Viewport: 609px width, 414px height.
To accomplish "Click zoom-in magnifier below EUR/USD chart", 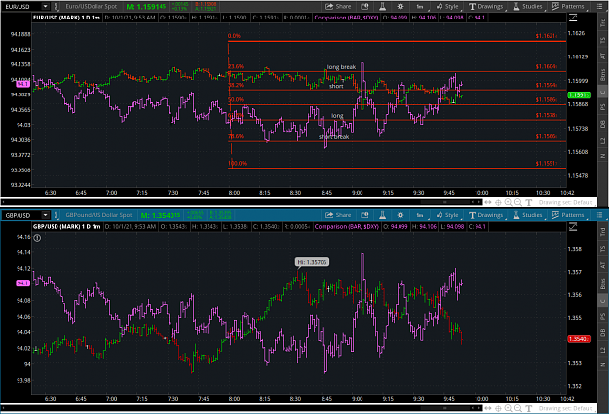I will 508,202.
